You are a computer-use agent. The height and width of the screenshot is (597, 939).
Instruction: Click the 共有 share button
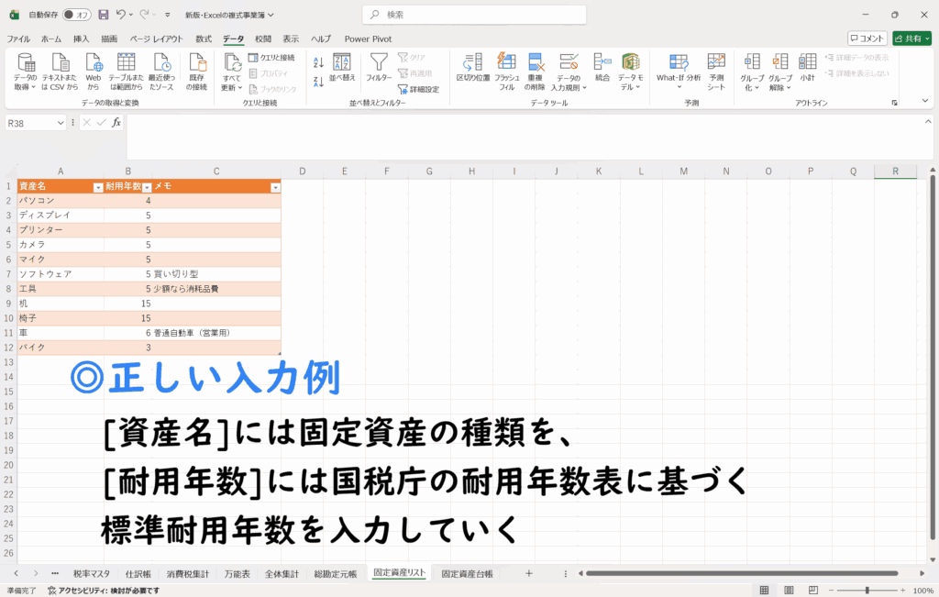912,39
